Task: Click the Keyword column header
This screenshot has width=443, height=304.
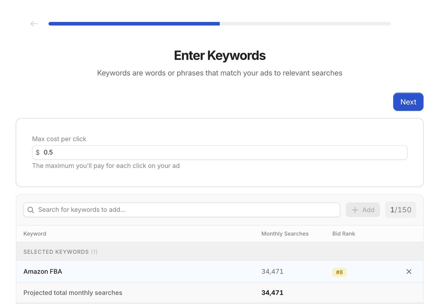Action: [35, 234]
